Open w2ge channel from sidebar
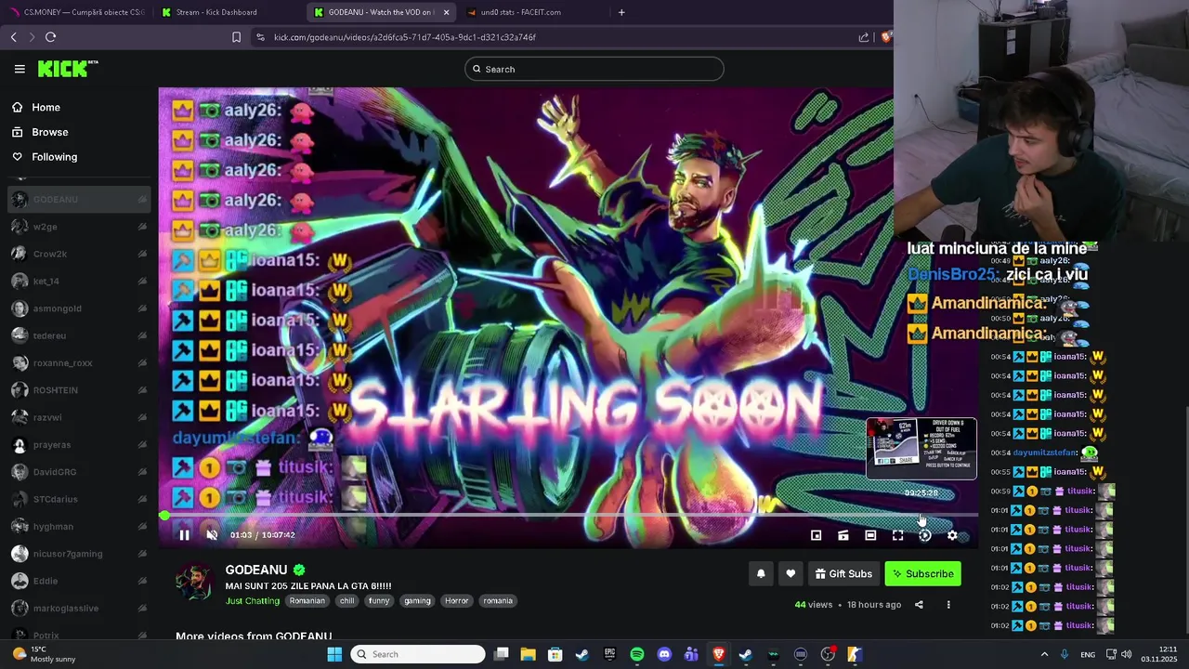 [x=79, y=227]
